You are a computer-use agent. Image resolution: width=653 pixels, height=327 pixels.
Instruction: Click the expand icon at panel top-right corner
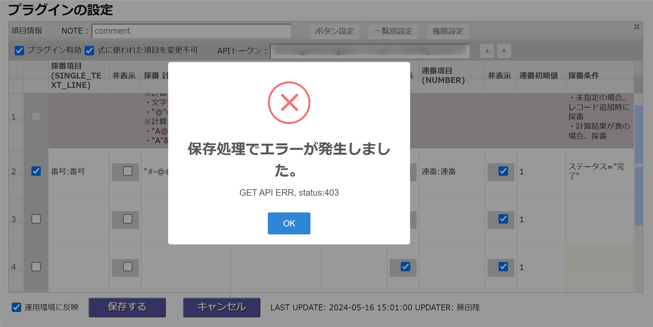pyautogui.click(x=637, y=27)
